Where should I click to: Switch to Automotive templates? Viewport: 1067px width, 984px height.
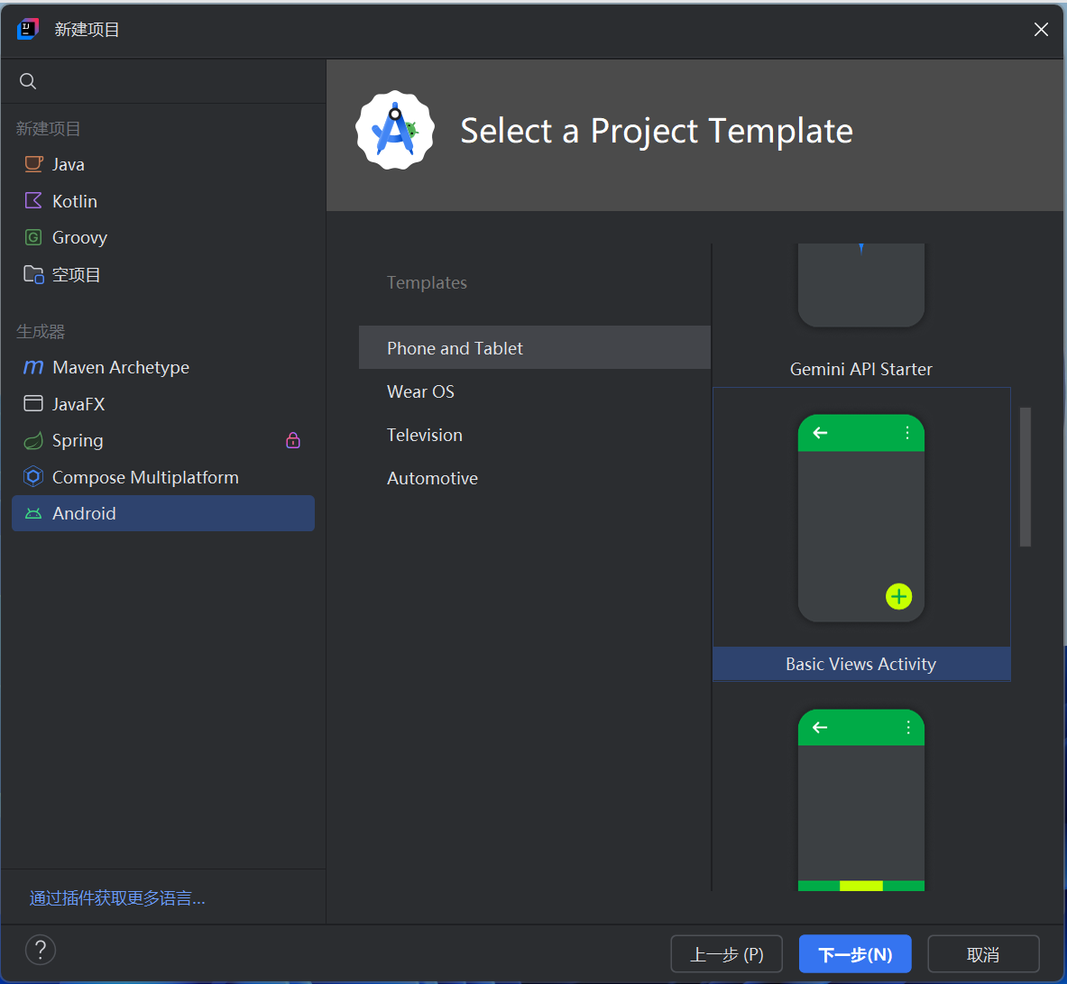[534, 478]
